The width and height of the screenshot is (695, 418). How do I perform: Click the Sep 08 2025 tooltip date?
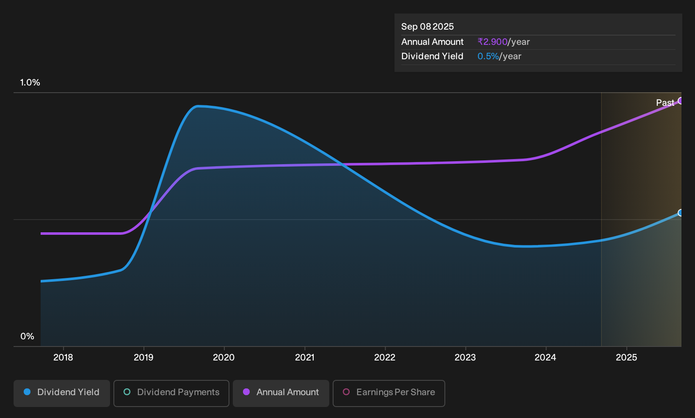click(x=427, y=27)
